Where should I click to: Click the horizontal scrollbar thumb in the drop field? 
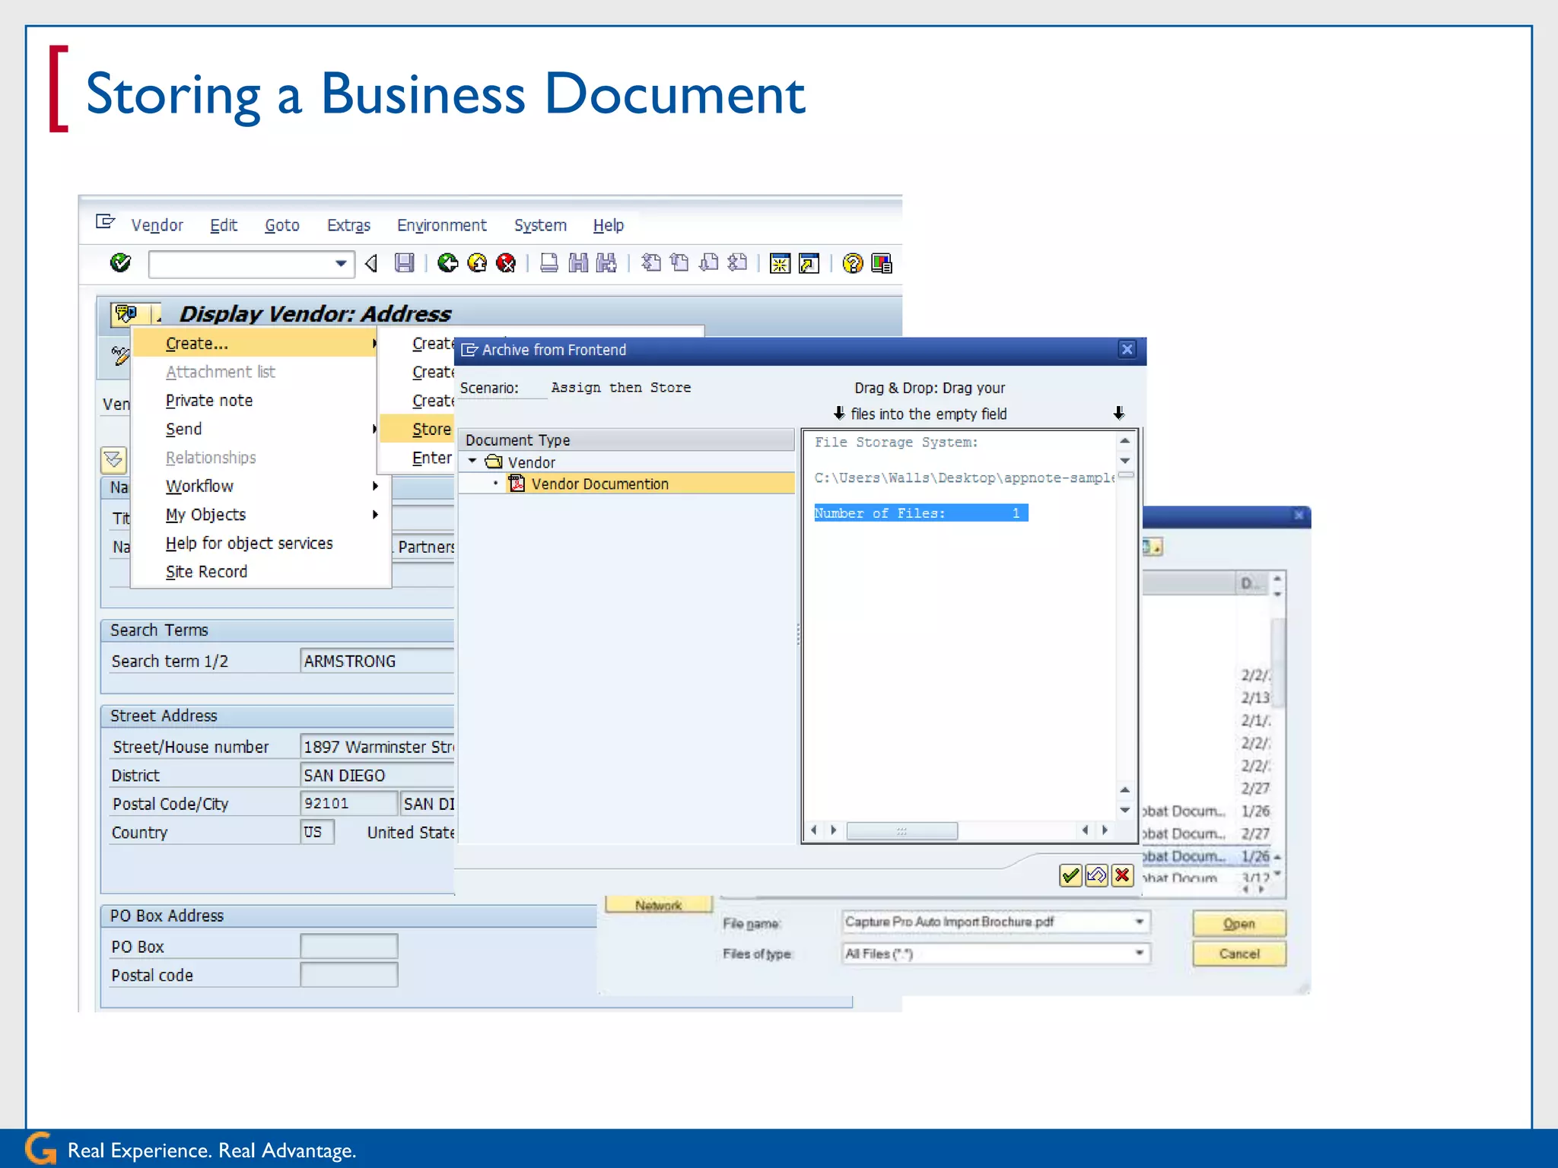[x=901, y=830]
